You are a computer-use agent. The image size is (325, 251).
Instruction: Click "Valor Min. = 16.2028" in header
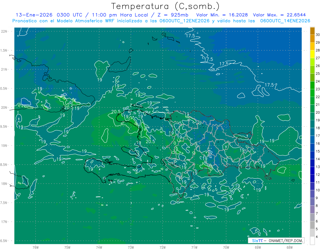[222, 15]
